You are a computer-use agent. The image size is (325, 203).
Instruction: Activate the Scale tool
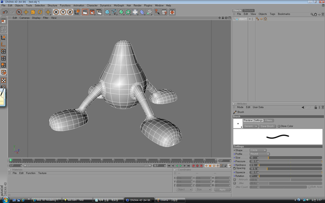[x=33, y=12]
